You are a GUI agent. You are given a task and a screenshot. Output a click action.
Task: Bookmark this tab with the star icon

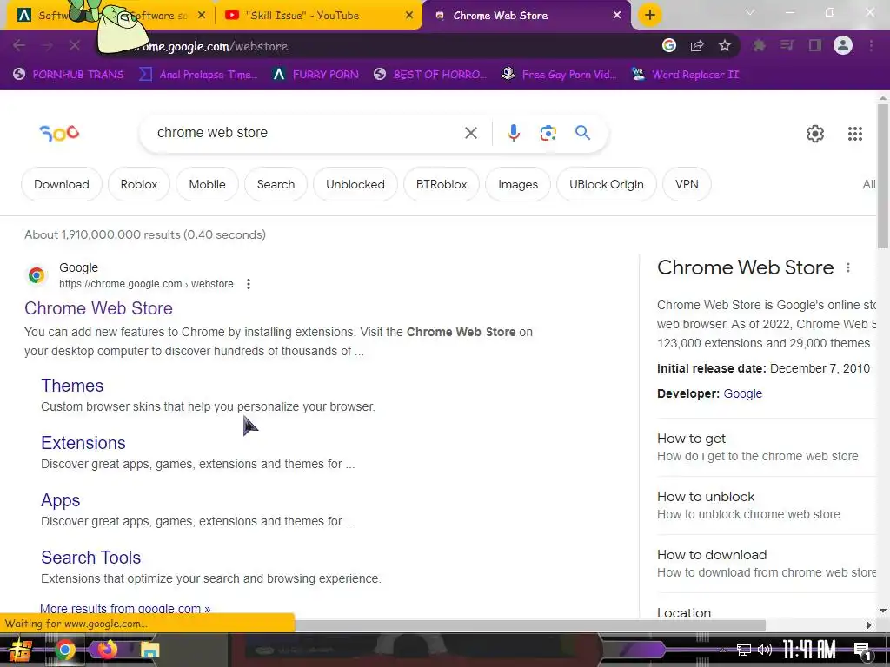[x=725, y=45]
